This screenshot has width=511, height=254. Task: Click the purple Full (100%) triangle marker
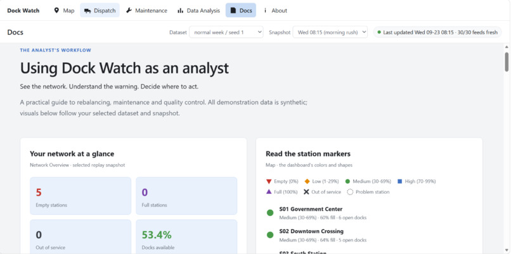tap(269, 192)
